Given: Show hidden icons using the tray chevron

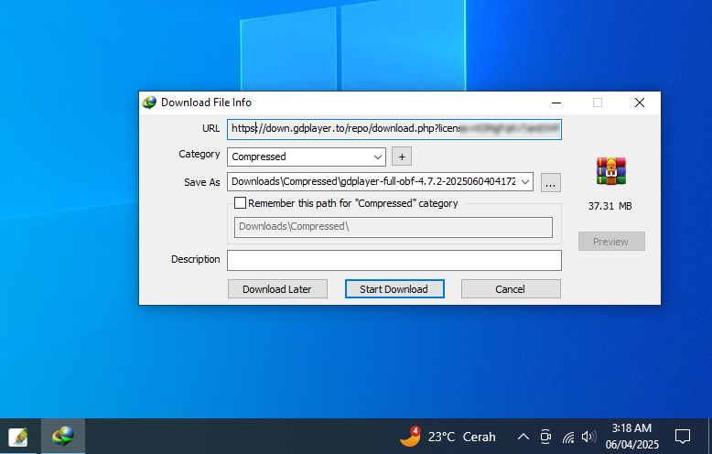Looking at the screenshot, I should pos(523,437).
